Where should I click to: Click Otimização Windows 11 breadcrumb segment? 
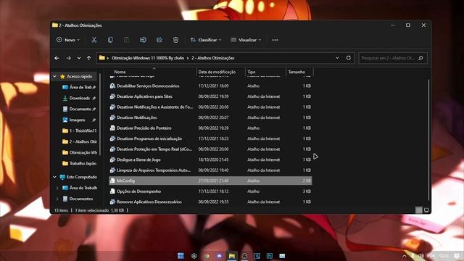148,58
